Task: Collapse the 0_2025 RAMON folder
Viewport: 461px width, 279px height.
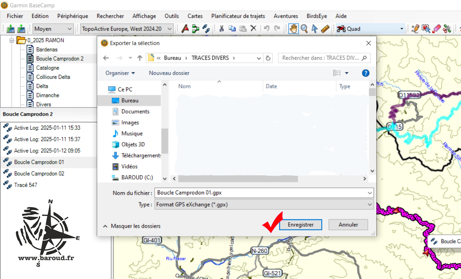Action: point(12,40)
